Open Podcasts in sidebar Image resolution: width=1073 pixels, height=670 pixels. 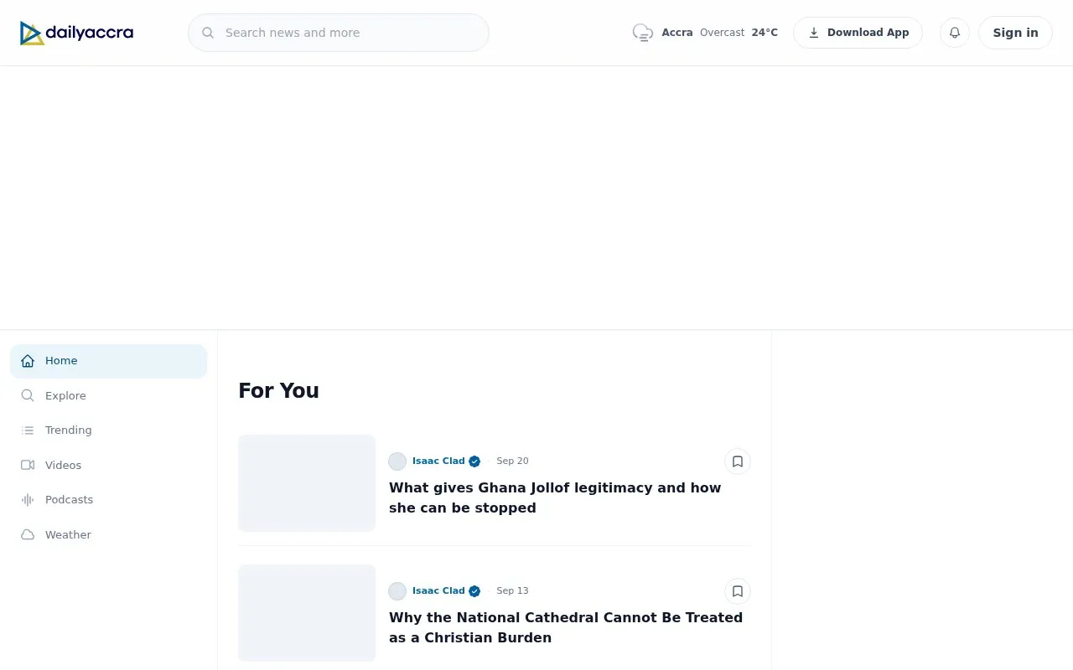(108, 500)
